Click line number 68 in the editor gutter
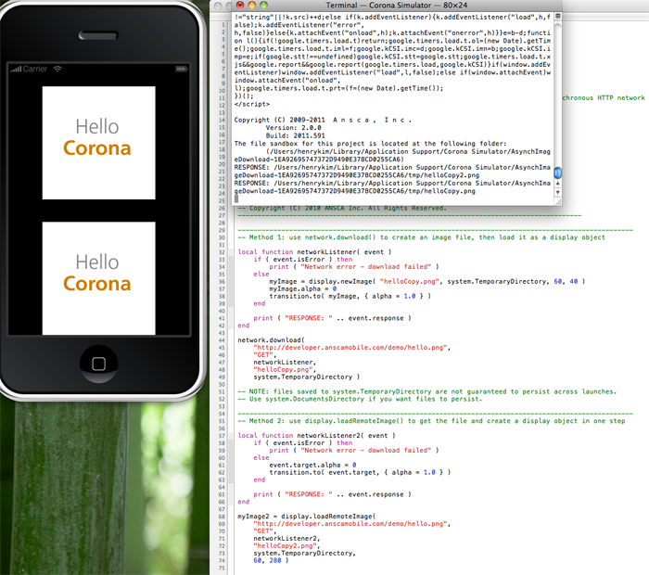 (222, 517)
